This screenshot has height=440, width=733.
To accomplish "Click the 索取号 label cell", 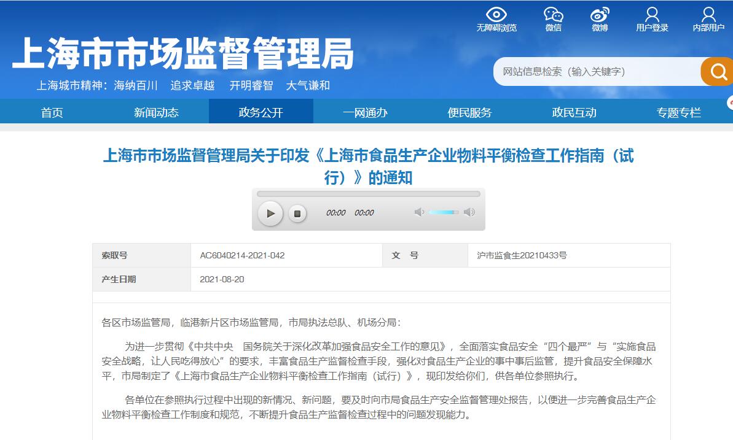I will 142,255.
